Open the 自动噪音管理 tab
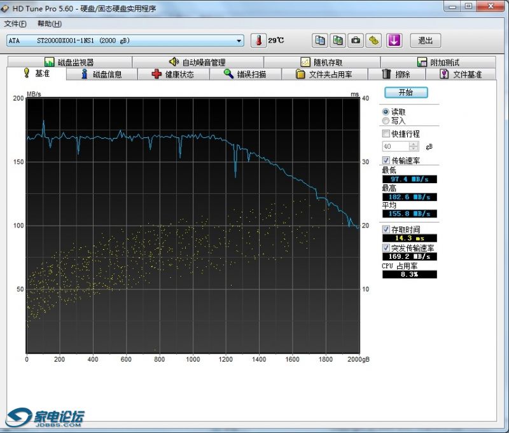Screen dimensions: 509x433 [198, 62]
